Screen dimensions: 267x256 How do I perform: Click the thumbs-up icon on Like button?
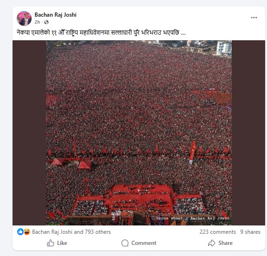(51, 243)
